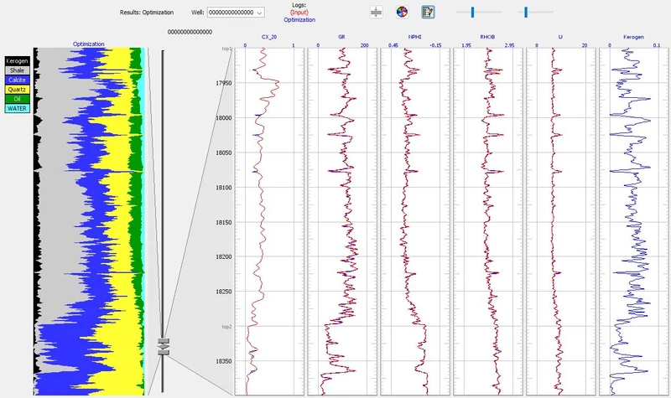The width and height of the screenshot is (671, 398).
Task: Click the depth alignment tool icon
Action: 376,12
